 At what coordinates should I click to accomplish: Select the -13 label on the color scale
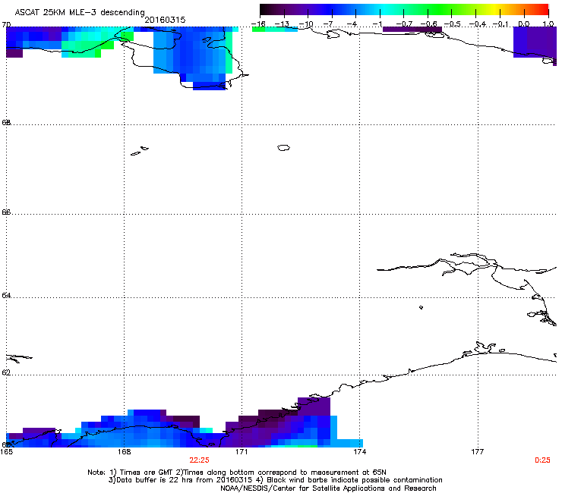[282, 24]
